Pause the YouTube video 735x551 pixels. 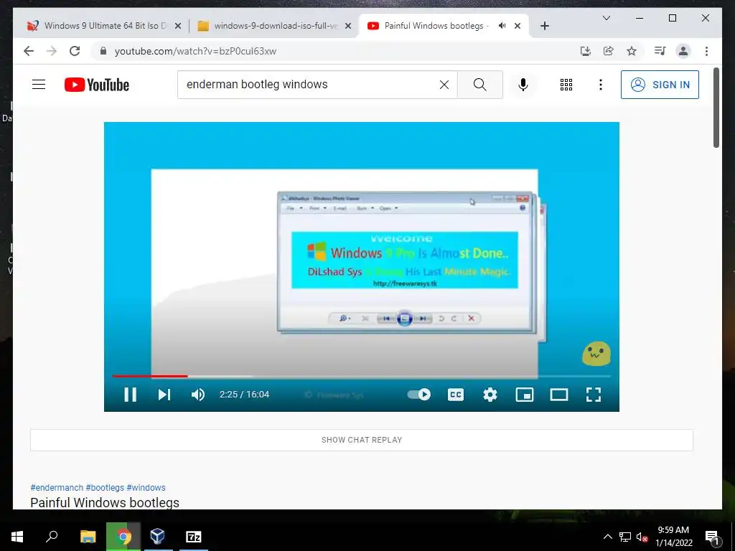coord(131,395)
